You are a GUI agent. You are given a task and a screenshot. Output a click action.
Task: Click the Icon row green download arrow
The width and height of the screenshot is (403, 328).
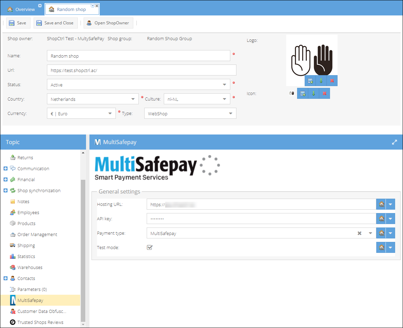pos(314,93)
